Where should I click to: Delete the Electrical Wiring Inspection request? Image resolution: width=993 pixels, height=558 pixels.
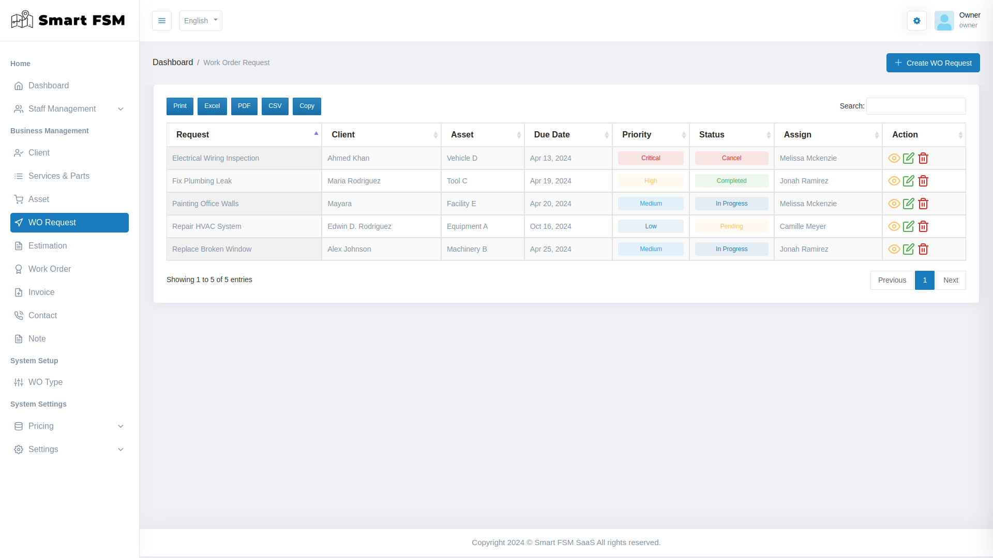coord(923,158)
